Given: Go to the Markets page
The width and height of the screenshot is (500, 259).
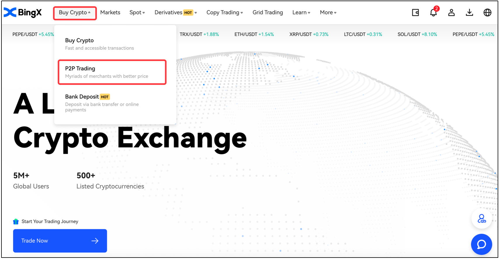Looking at the screenshot, I should 110,13.
